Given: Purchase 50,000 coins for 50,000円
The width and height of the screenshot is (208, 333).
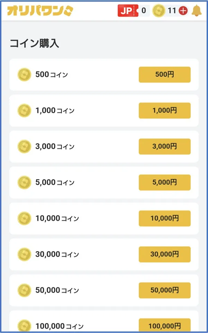Looking at the screenshot, I should click(x=164, y=290).
